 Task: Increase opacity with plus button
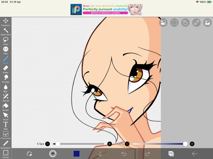point(192,144)
